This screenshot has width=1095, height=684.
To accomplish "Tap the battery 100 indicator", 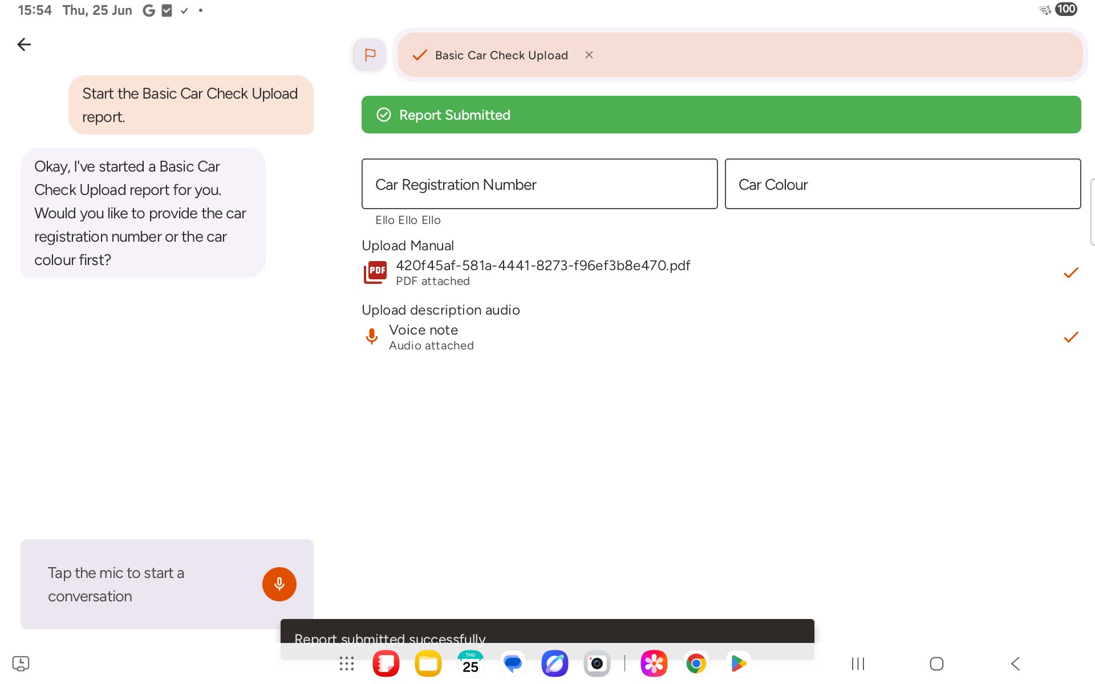I will point(1066,9).
